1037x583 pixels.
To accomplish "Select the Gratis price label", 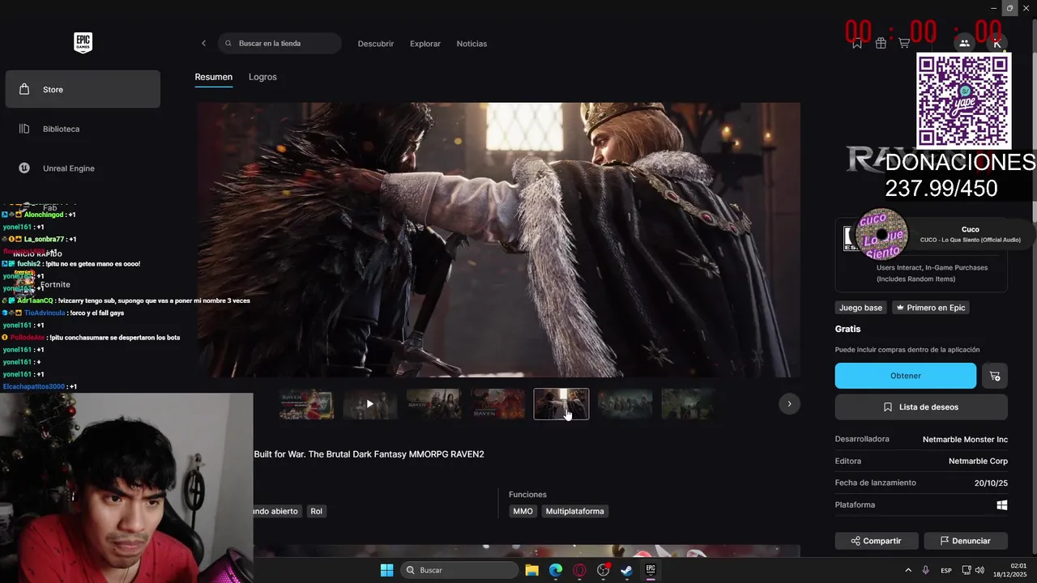I will pos(848,330).
